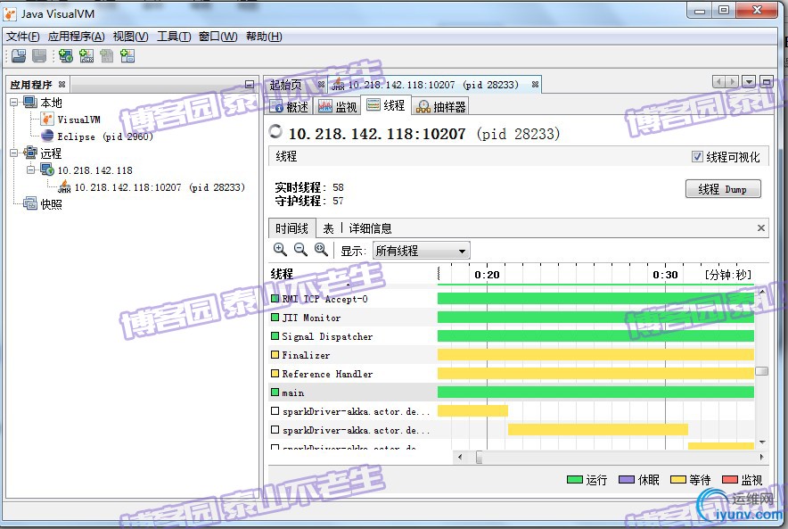Switch to the 概述 tab
788x529 pixels.
[289, 107]
